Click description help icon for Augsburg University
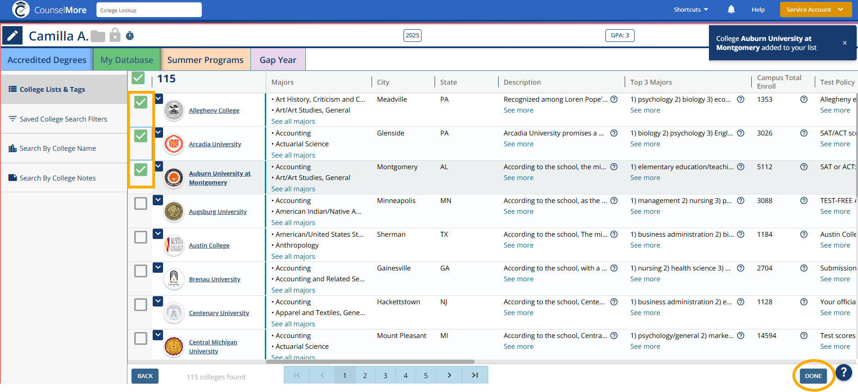 [614, 201]
